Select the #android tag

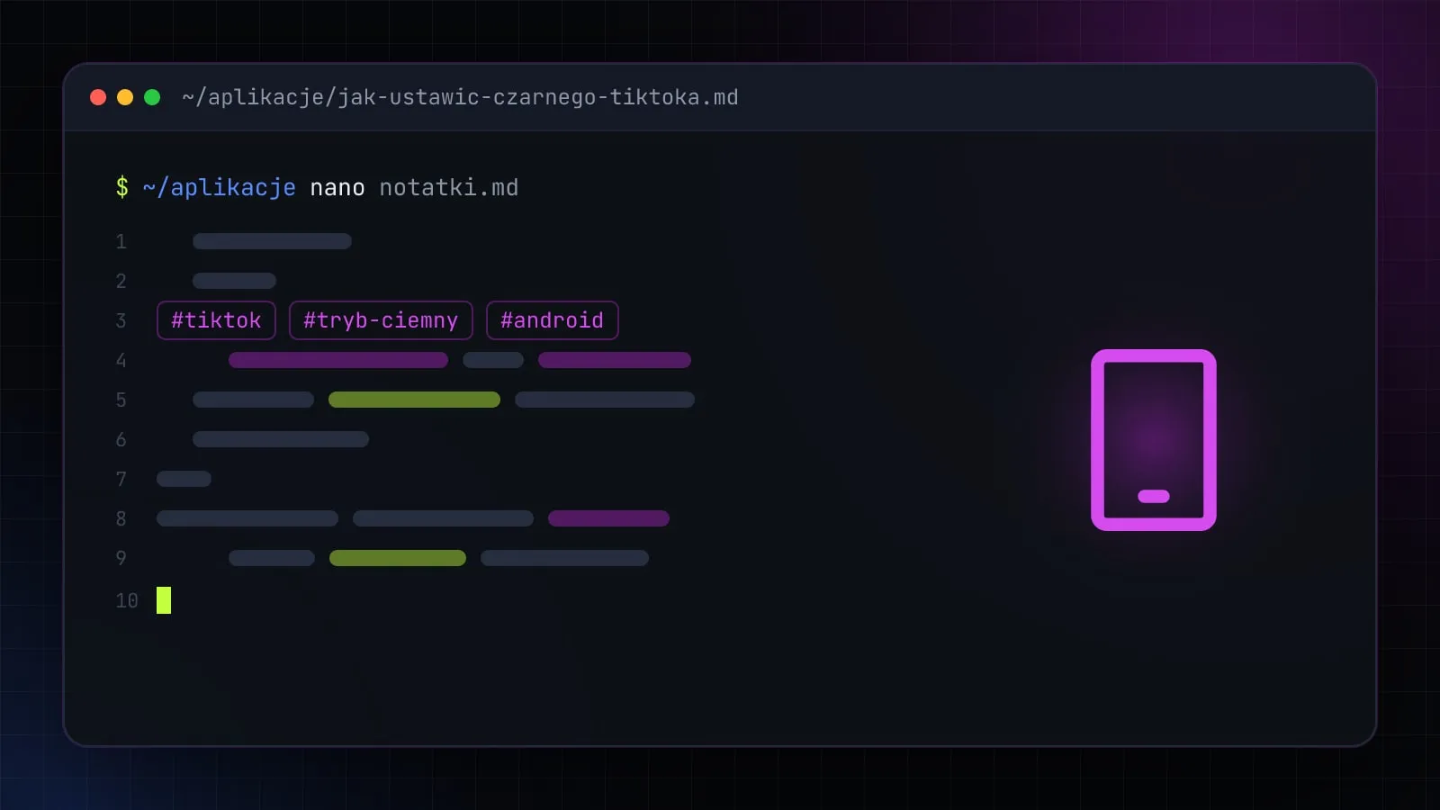[x=553, y=320]
